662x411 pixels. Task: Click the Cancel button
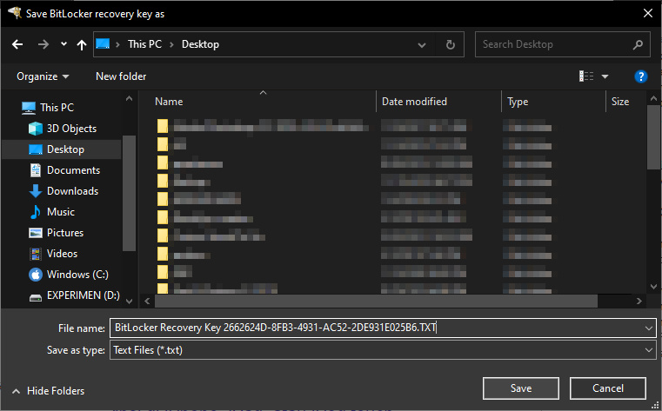click(x=607, y=388)
